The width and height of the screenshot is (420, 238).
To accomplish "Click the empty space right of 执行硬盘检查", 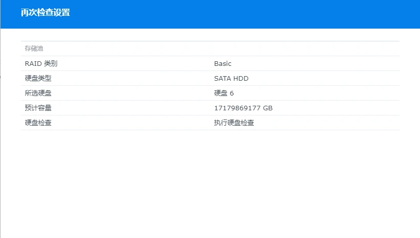I will (x=327, y=123).
